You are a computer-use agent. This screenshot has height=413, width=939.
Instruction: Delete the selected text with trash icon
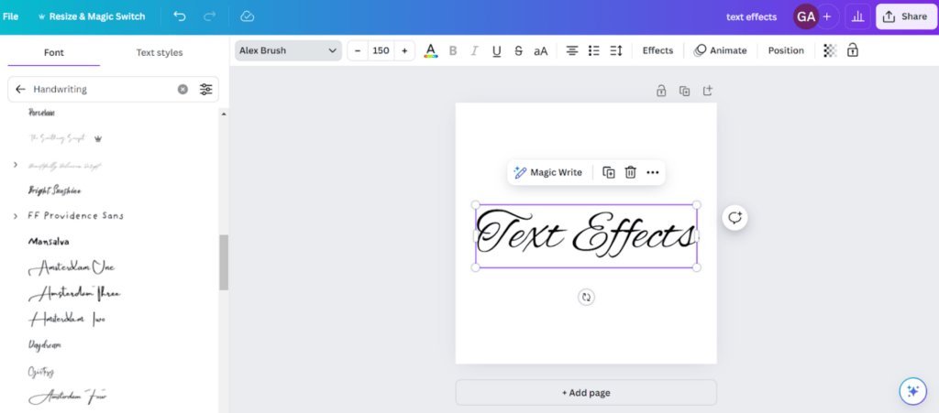click(x=631, y=173)
